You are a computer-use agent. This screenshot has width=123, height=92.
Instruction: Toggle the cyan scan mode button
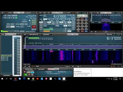(x=32, y=72)
